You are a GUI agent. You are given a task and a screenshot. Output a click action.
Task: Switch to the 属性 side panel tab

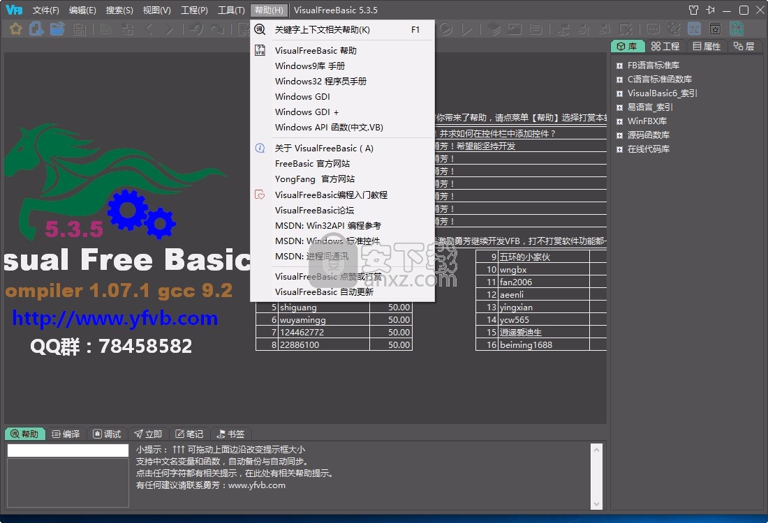pos(707,47)
